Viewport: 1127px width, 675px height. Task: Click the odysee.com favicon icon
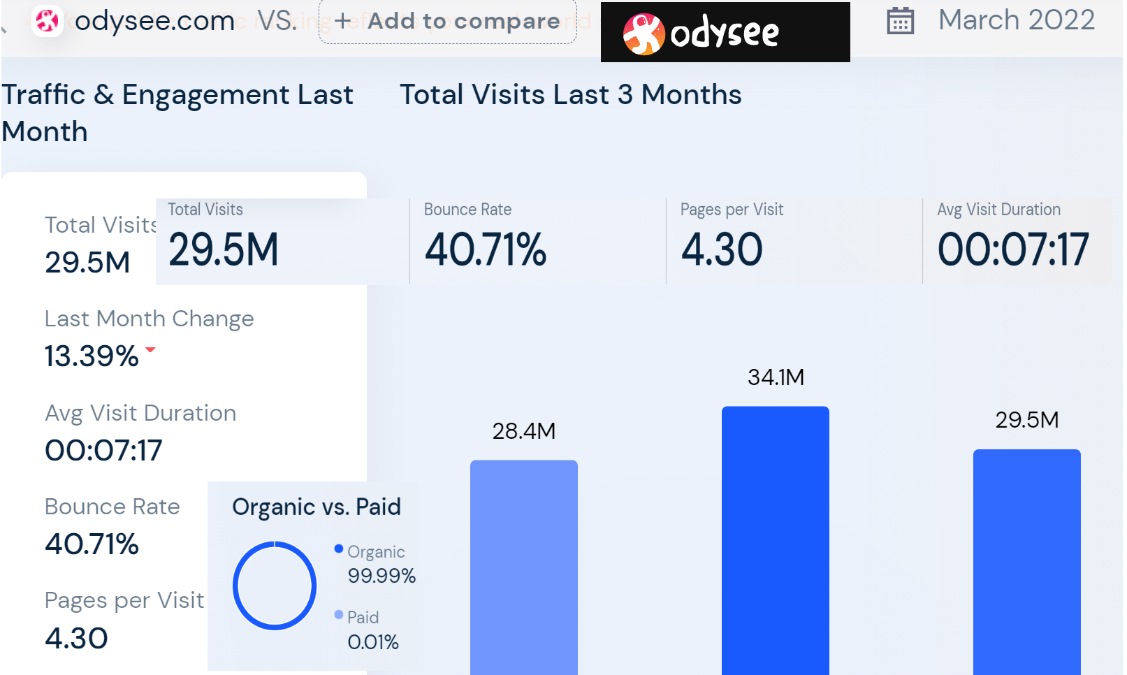click(48, 21)
